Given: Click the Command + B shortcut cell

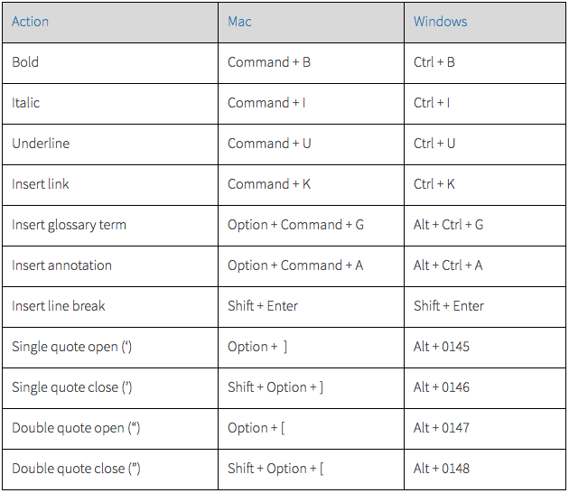Looking at the screenshot, I should [311, 63].
